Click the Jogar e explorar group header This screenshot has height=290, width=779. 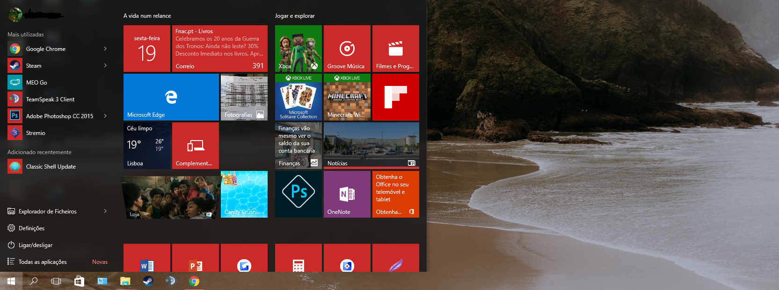295,16
